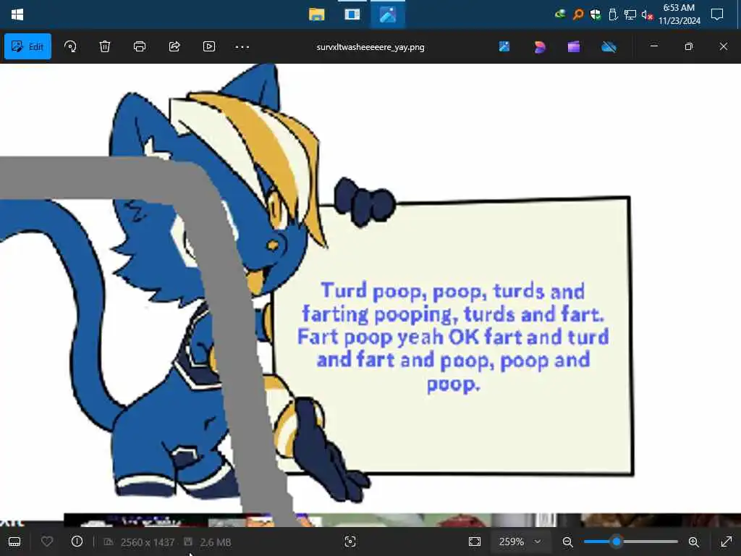Open the network tray icon
Viewport: 741px width, 556px height.
point(630,14)
